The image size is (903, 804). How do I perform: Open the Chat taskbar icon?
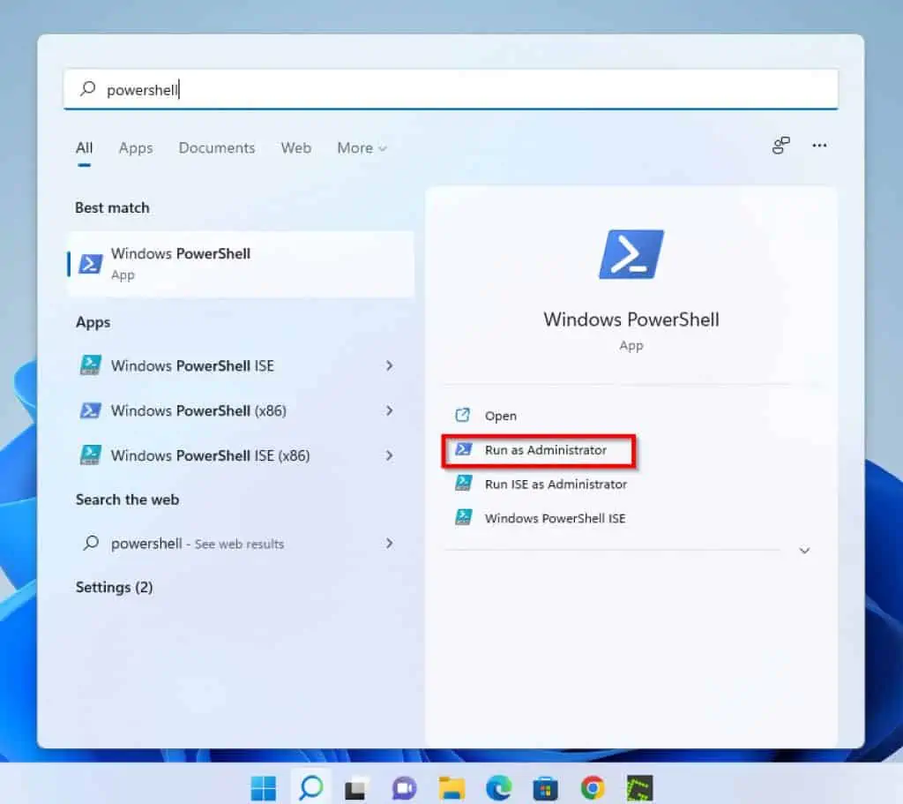click(x=404, y=788)
